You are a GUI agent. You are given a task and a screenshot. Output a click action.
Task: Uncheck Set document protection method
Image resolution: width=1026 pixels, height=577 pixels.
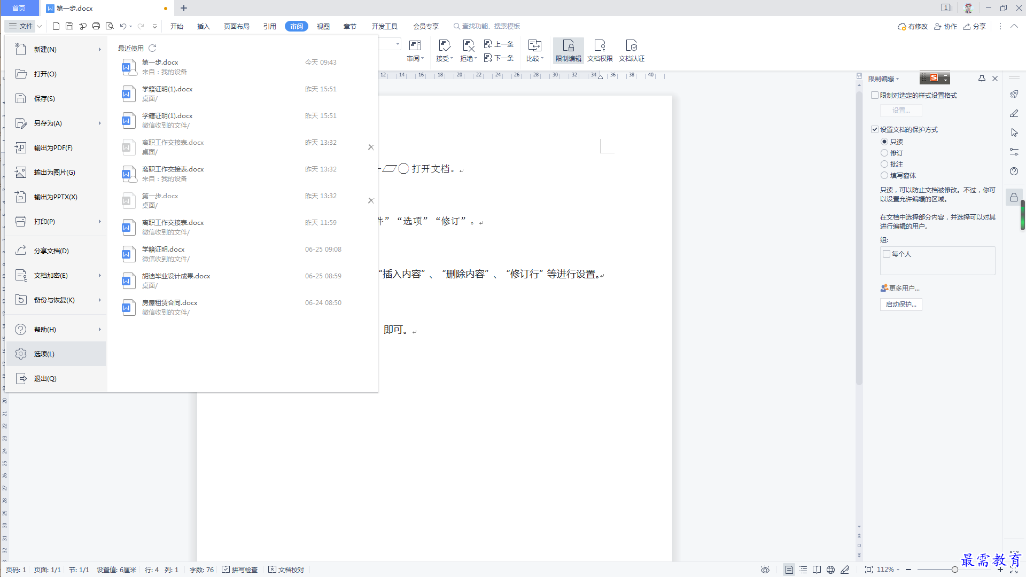click(875, 129)
